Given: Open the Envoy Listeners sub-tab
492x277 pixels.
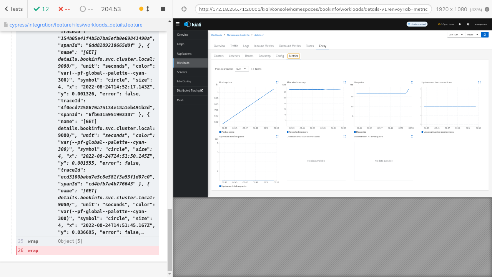Looking at the screenshot, I should tap(234, 56).
